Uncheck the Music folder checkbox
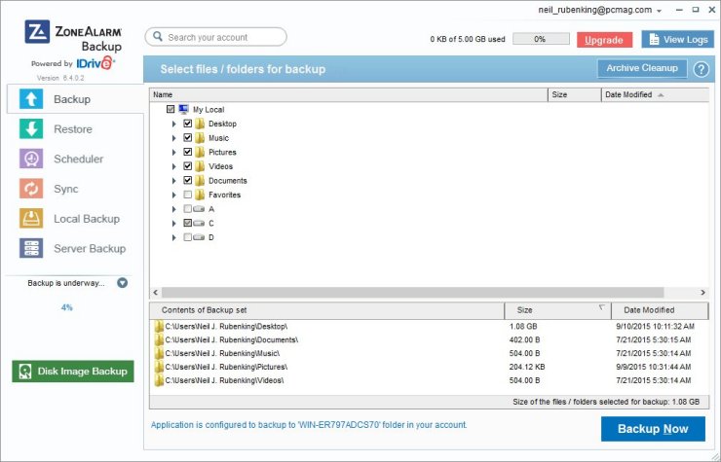The width and height of the screenshot is (721, 462). (x=188, y=138)
